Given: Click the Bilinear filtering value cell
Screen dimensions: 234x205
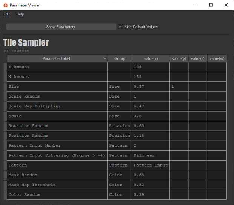Looking at the screenshot, I should [x=151, y=155].
